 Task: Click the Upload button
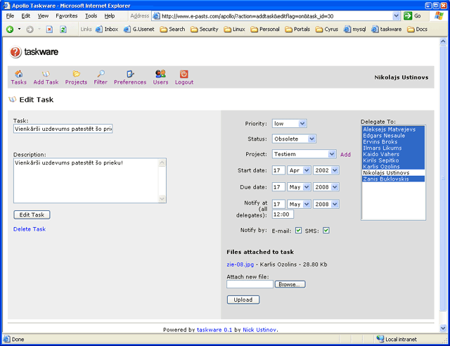point(243,300)
